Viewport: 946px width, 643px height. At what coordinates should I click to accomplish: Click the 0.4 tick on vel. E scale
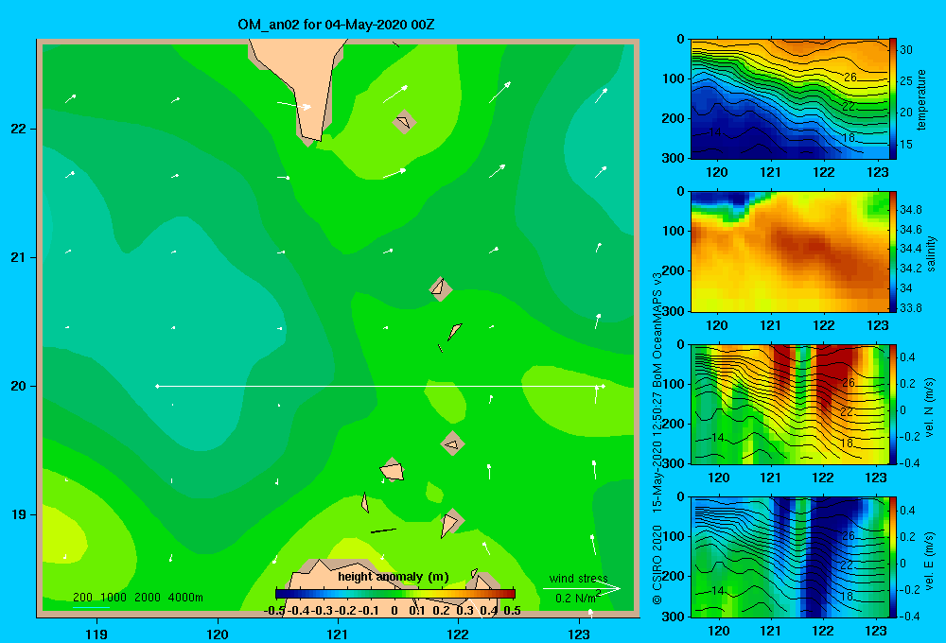[907, 511]
